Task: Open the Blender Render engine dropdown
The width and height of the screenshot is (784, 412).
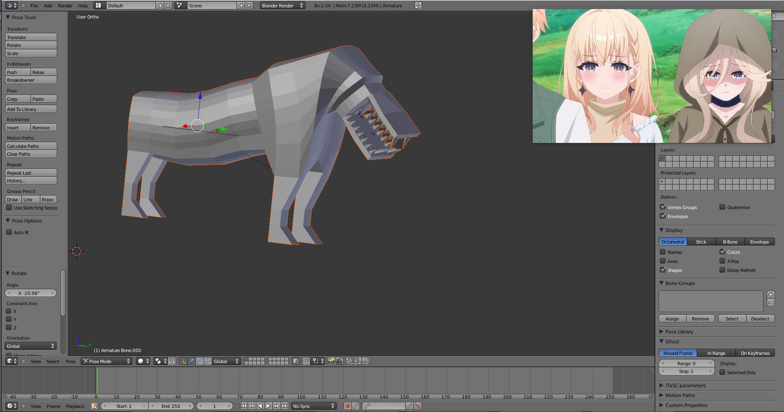Action: 282,5
